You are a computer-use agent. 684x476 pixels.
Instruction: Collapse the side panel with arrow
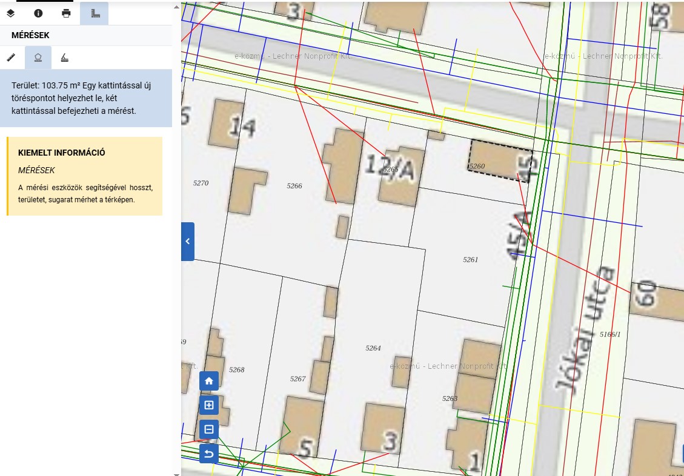(188, 241)
